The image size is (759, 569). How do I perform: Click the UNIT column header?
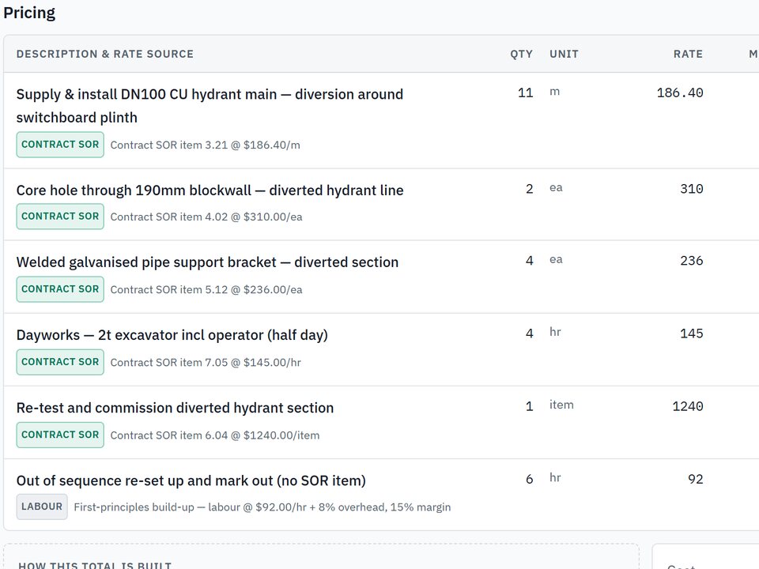[564, 55]
